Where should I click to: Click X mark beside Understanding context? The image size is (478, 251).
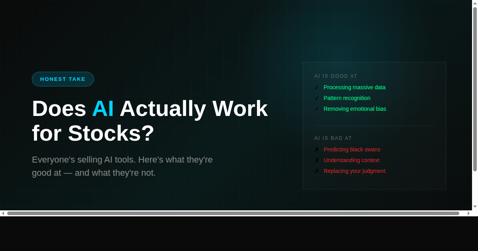click(317, 160)
